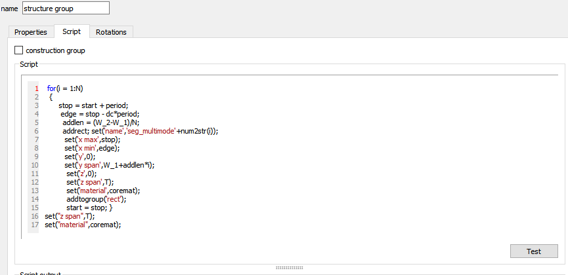Click the addrect line with seg_multimode name

pyautogui.click(x=140, y=131)
